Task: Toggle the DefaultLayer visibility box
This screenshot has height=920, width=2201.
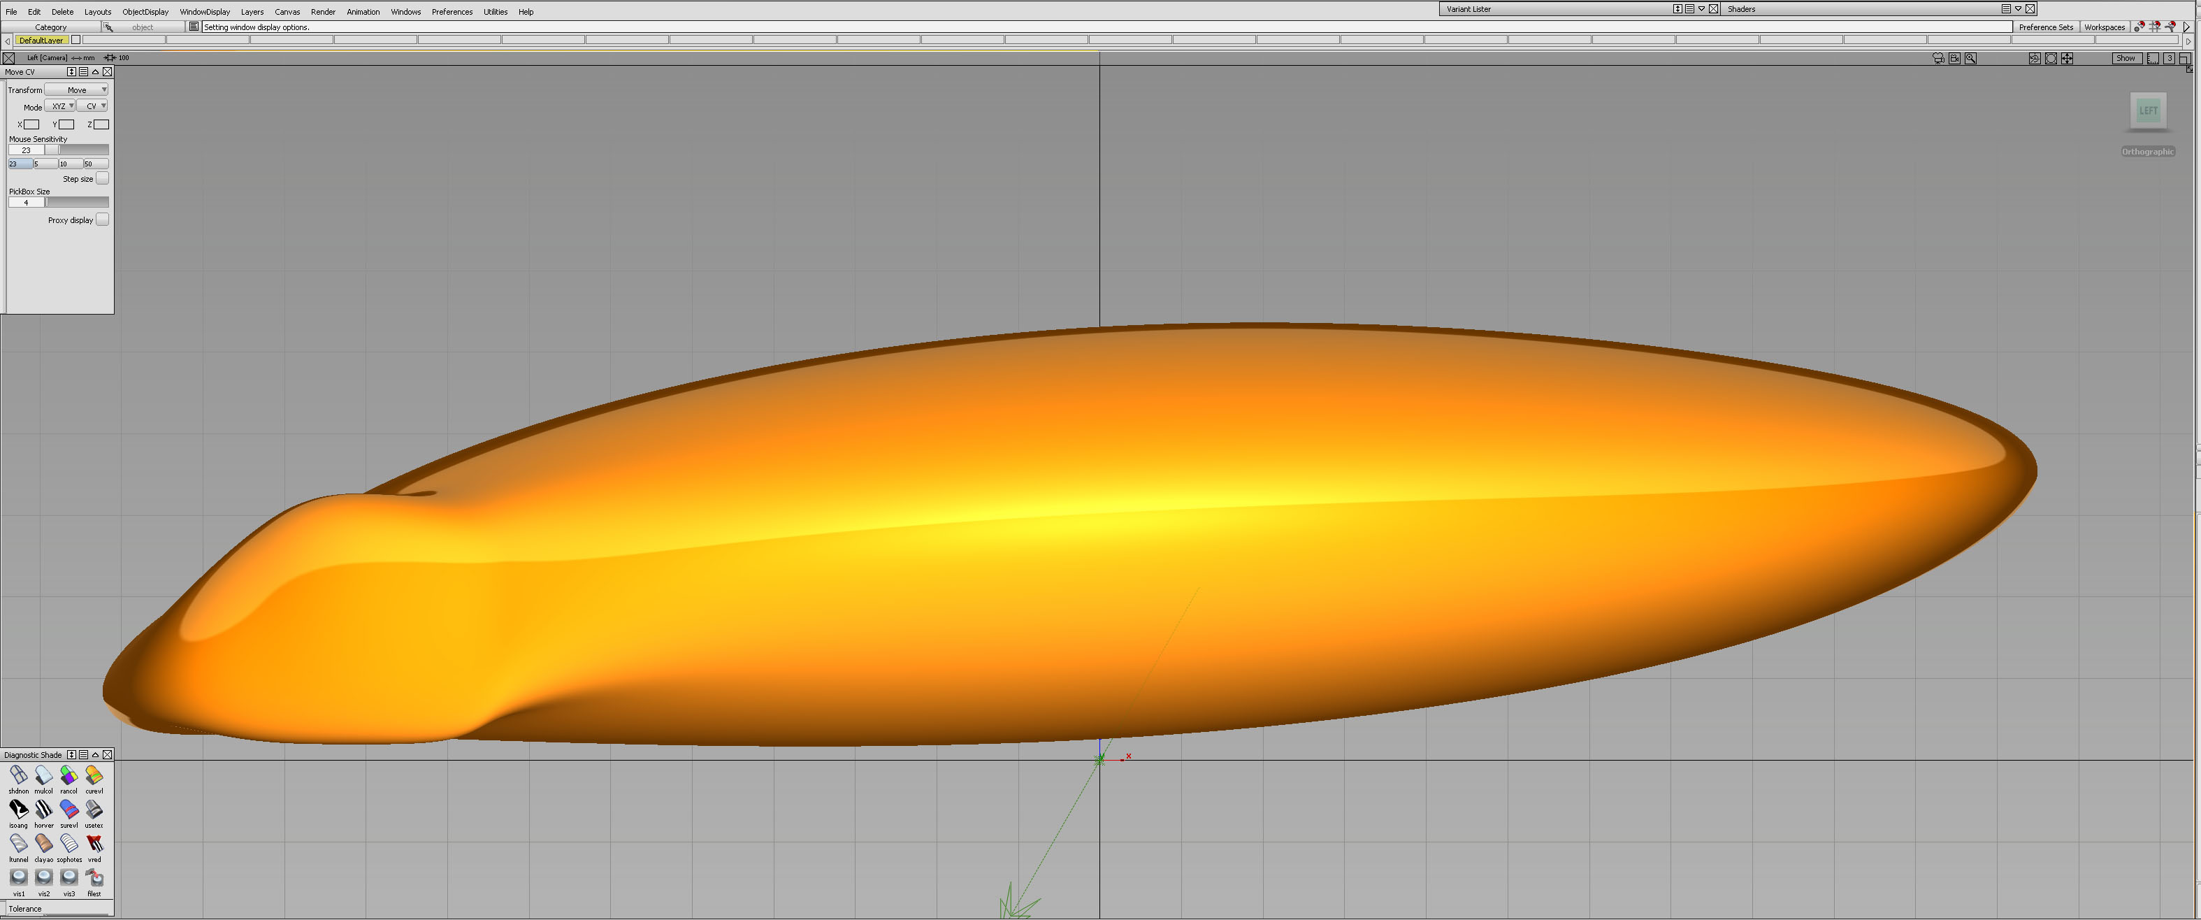Action: click(x=75, y=40)
